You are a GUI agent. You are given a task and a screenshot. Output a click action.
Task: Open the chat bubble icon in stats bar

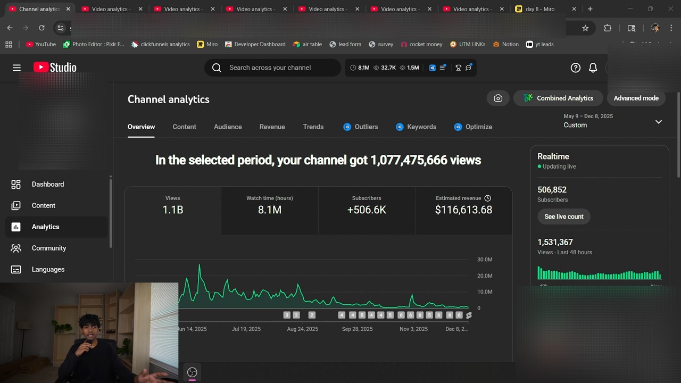tap(469, 68)
